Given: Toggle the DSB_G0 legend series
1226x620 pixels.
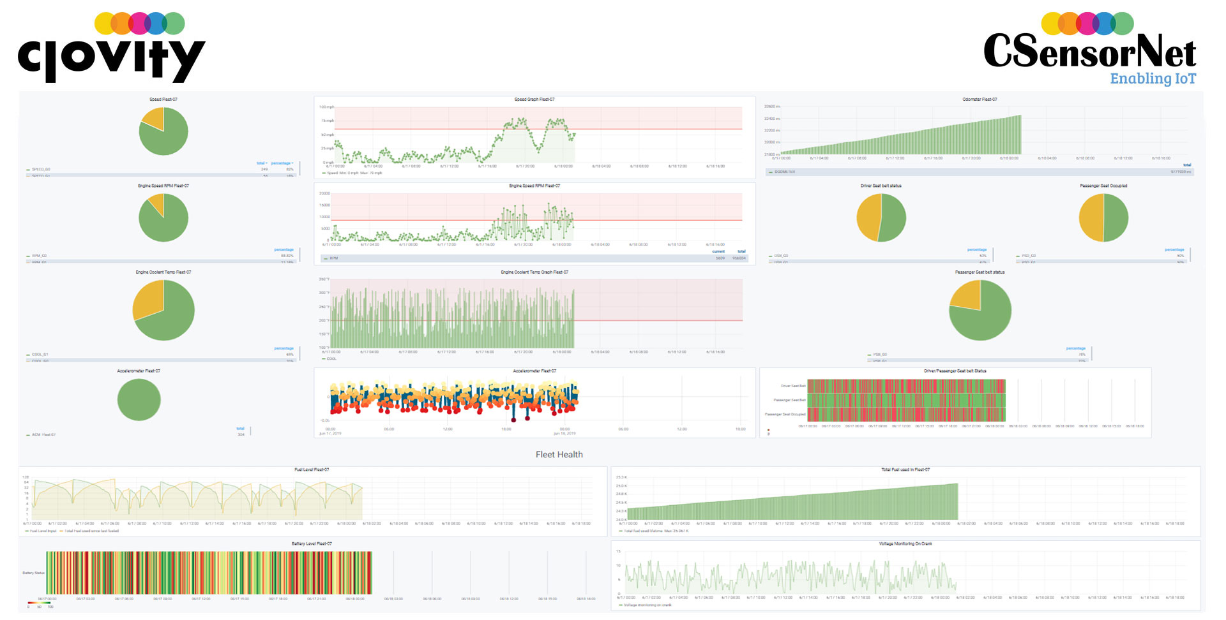Looking at the screenshot, I should pos(778,256).
